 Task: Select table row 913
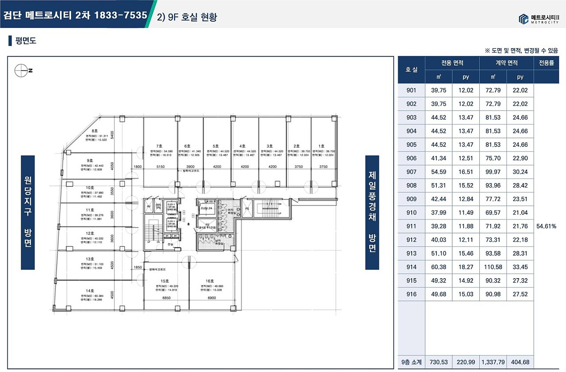point(466,253)
